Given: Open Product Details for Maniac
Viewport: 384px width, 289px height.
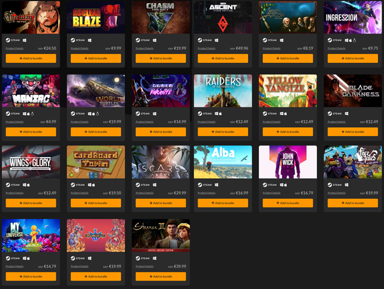Looking at the screenshot, I should click(14, 122).
